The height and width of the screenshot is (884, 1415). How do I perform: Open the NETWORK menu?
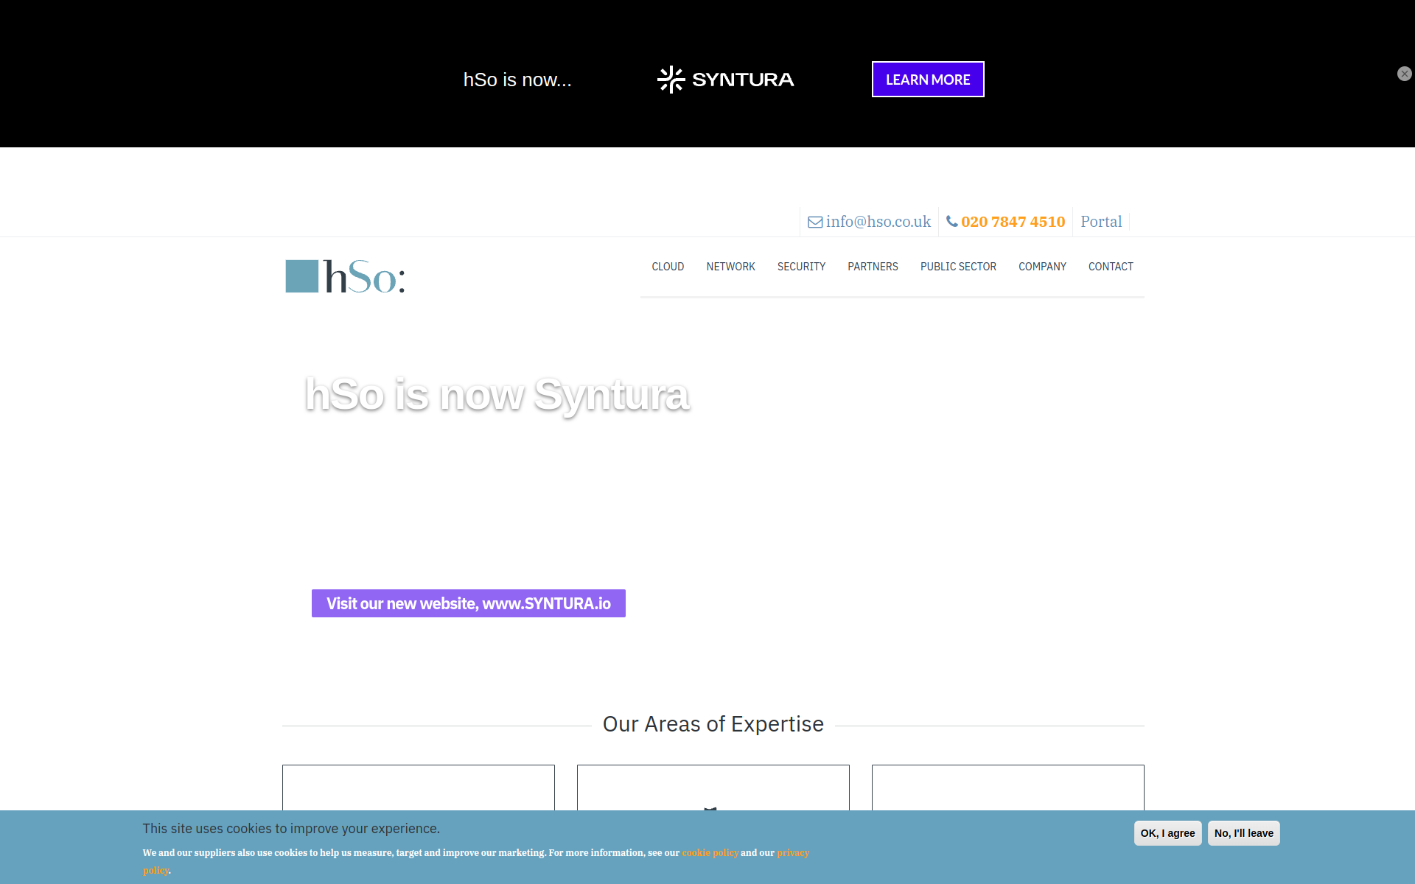coord(730,267)
